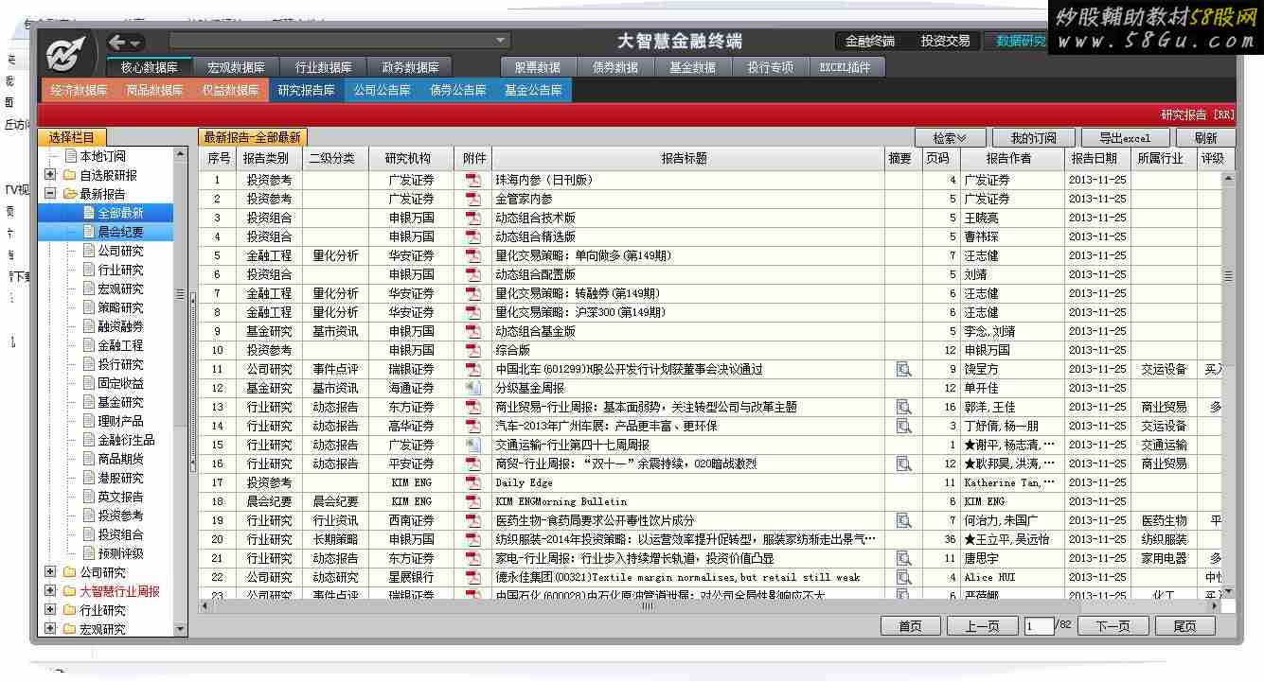View summary icon for 德永佳集团 report
Viewport: 1264px width, 682px height.
tap(904, 577)
